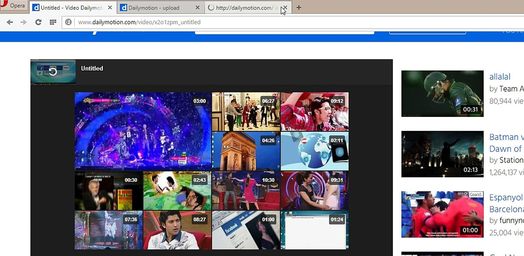Open a new tab with plus button
Screen dimensions: 524x256
click(299, 7)
